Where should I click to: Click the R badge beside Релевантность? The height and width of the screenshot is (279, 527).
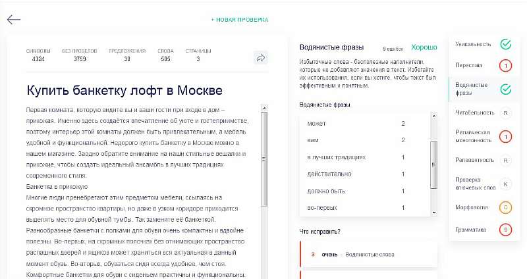(505, 161)
